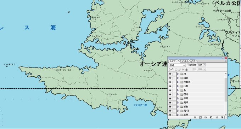Click the フォスター湾 map label
Viewport: 241px width, 129px height.
(x=140, y=105)
